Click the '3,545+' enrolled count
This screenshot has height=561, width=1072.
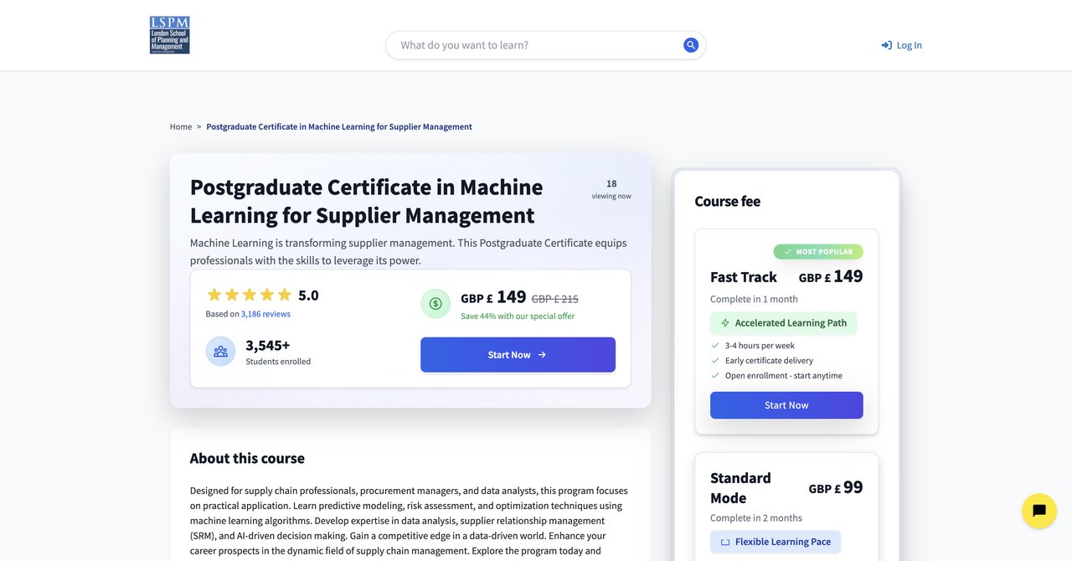[268, 345]
